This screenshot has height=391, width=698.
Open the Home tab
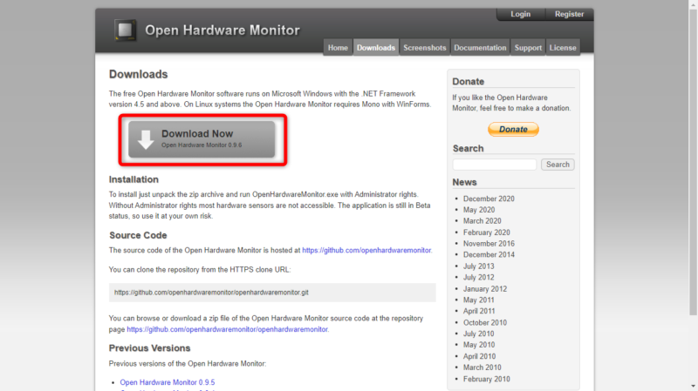coord(338,48)
